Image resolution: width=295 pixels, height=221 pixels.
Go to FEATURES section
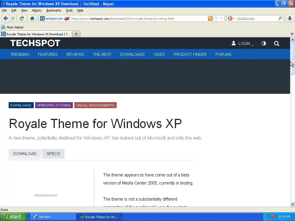tap(48, 54)
